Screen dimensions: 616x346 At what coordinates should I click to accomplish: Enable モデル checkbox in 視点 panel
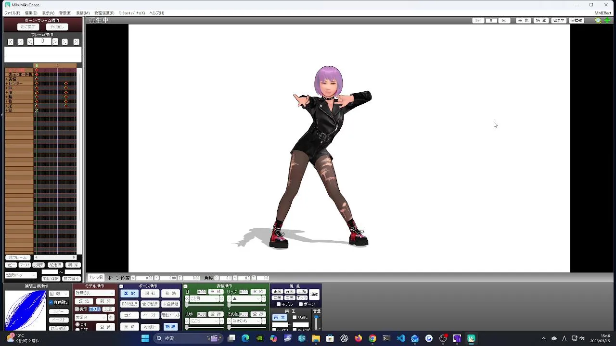click(279, 304)
